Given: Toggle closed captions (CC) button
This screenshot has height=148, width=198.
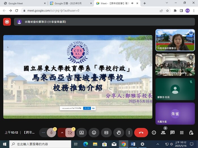Looking at the screenshot, I should 106,132.
